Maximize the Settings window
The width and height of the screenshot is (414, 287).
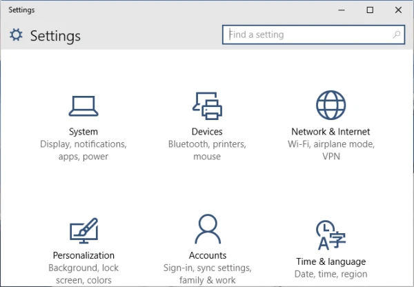point(370,10)
